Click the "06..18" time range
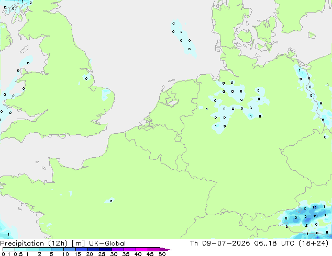332x256 pixels. coord(265,243)
